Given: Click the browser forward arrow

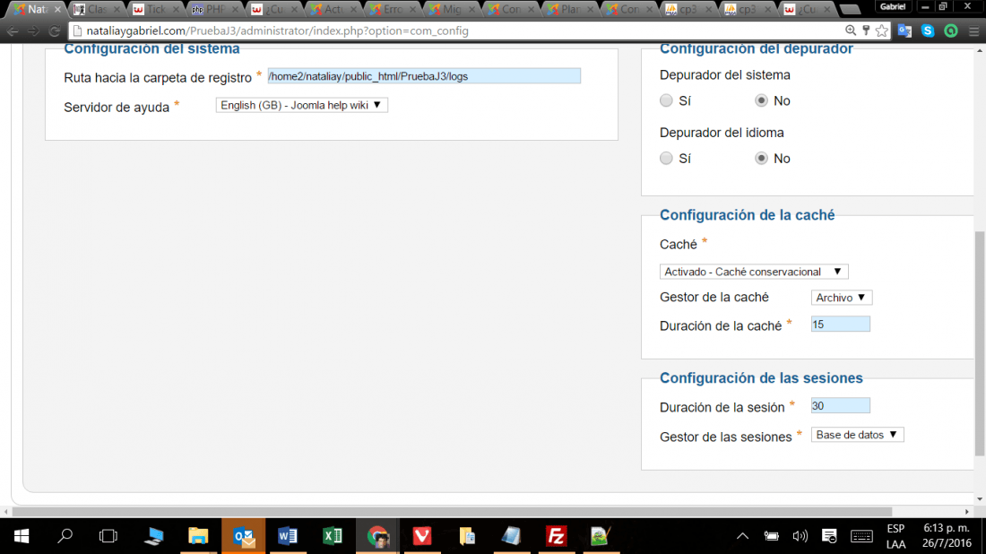Looking at the screenshot, I should click(x=33, y=30).
